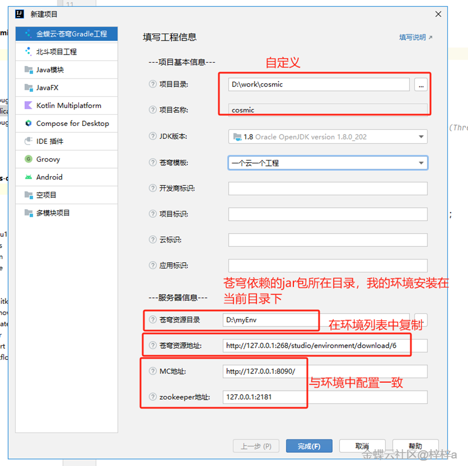This screenshot has width=468, height=466.
Task: Click the 帮助 button
Action: 415,446
